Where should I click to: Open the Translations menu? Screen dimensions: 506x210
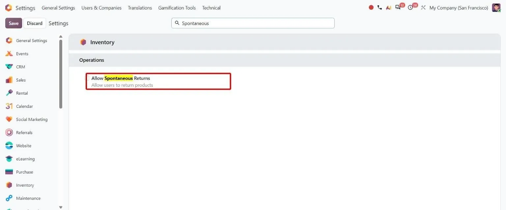[x=140, y=8]
